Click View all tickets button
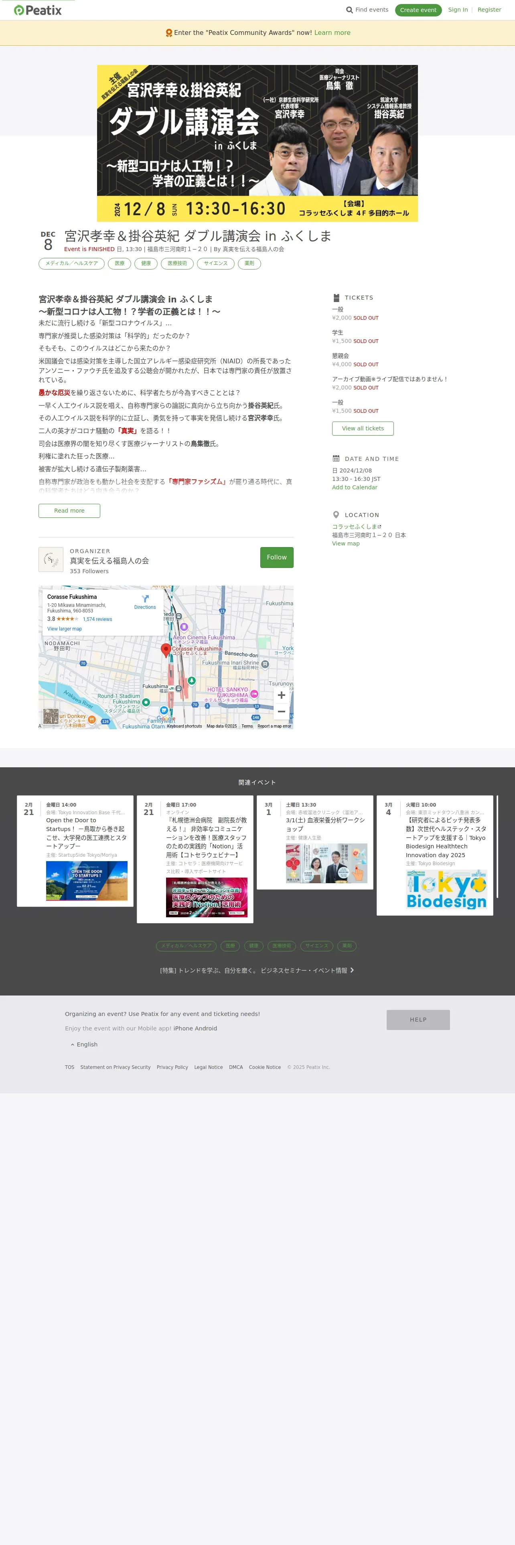Screen dimensions: 515x1545 [363, 428]
